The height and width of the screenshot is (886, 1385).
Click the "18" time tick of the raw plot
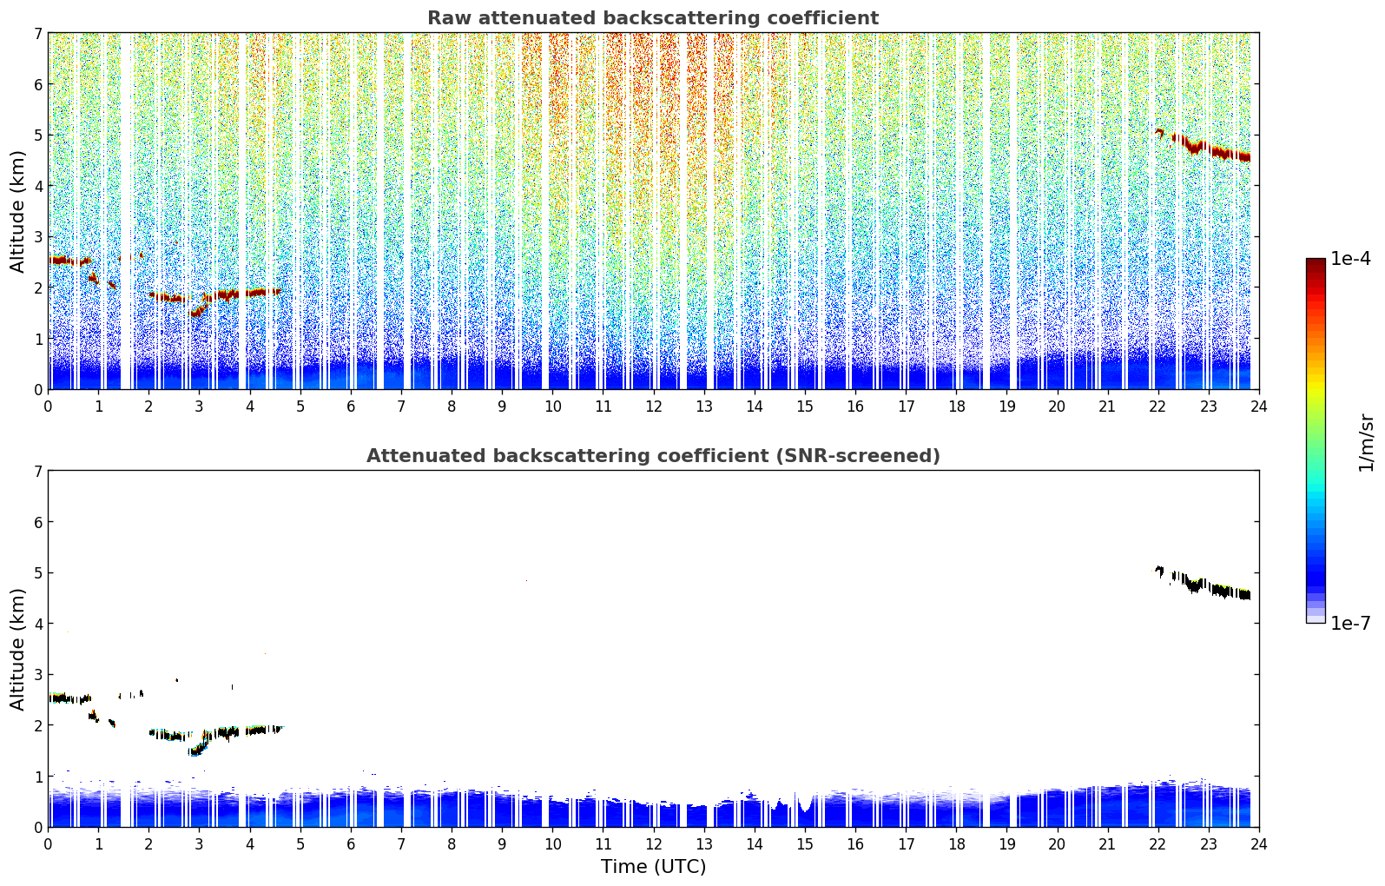(956, 406)
